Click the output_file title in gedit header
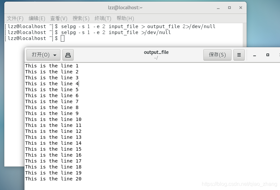 tap(156, 52)
